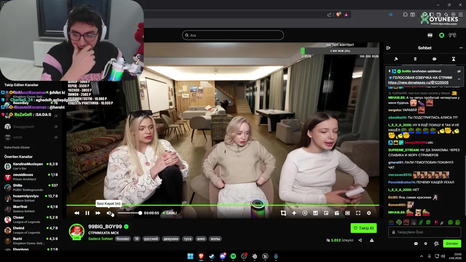This screenshot has height=262, width=466.
Task: Open the chat three-dot options menu
Action: [x=461, y=48]
